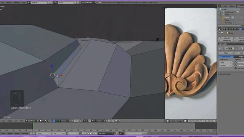Open the Mesh menu in 3D viewport header
The width and height of the screenshot is (244, 137).
pyautogui.click(x=21, y=121)
